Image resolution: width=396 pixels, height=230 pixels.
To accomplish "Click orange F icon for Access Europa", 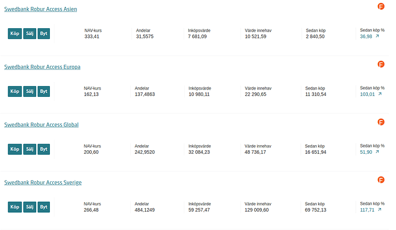I will pyautogui.click(x=381, y=64).
